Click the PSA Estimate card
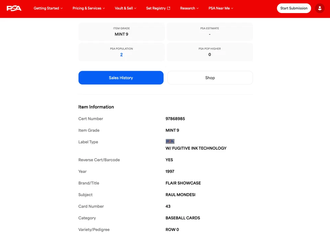 tap(210, 32)
